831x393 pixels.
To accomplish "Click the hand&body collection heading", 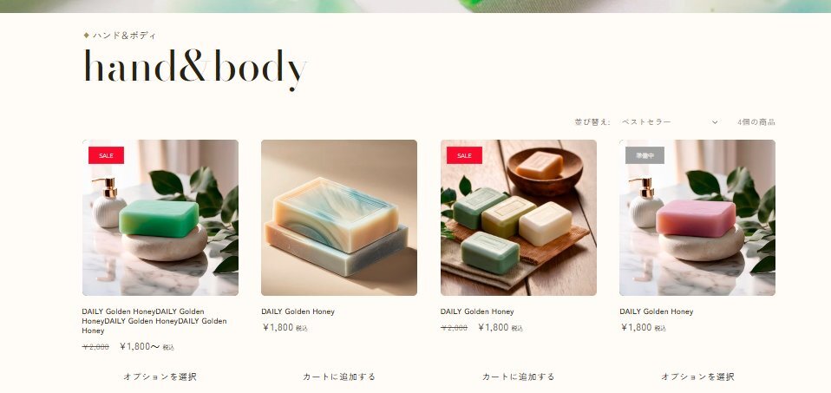I will pyautogui.click(x=195, y=69).
